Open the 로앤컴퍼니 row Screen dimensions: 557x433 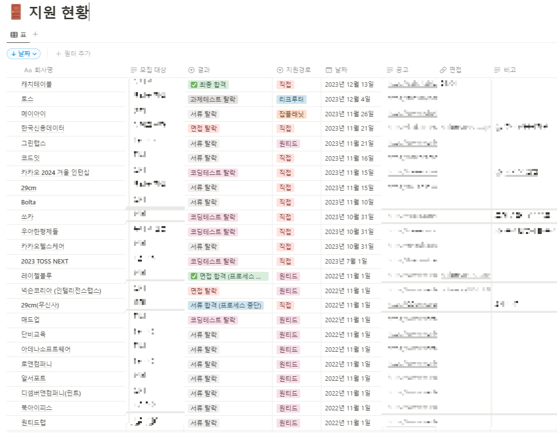click(36, 364)
